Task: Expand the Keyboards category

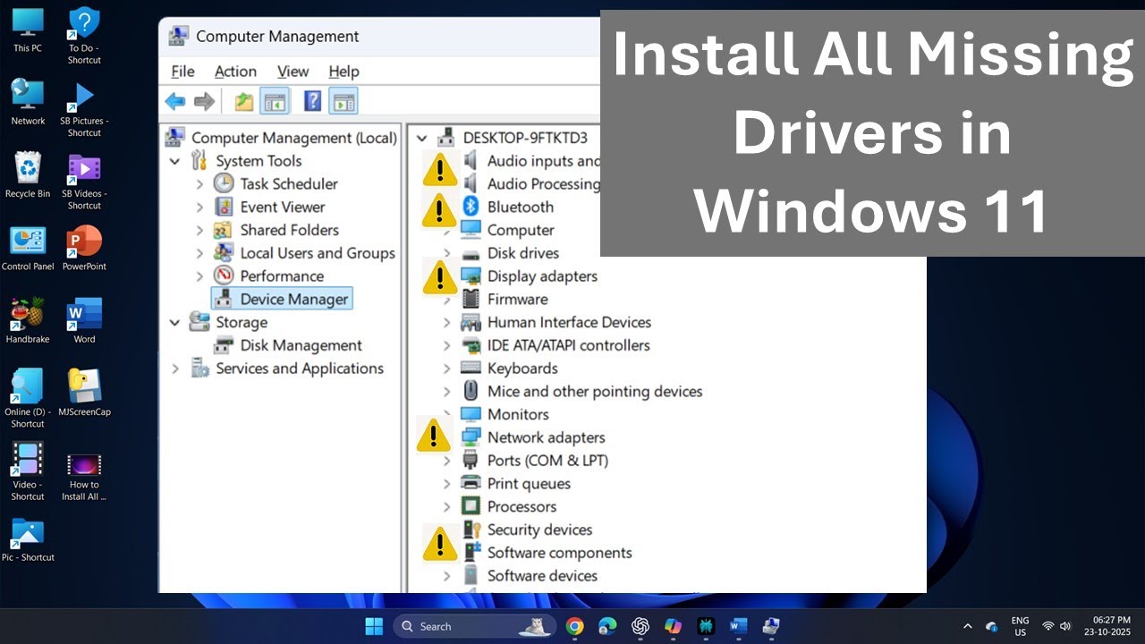Action: click(x=446, y=369)
